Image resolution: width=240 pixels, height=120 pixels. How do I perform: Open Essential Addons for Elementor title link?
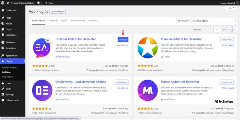click(76, 39)
